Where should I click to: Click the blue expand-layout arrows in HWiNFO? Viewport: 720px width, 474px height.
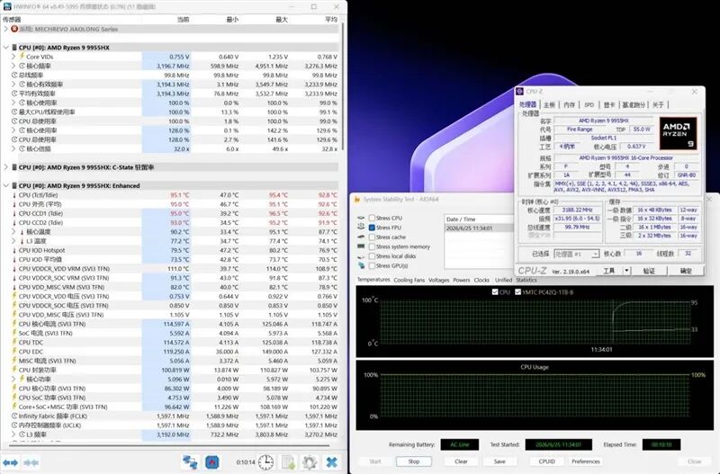pos(10,462)
